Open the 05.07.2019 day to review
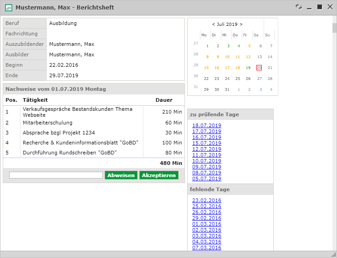Image resolution: width=337 pixels, height=258 pixels. (207, 179)
